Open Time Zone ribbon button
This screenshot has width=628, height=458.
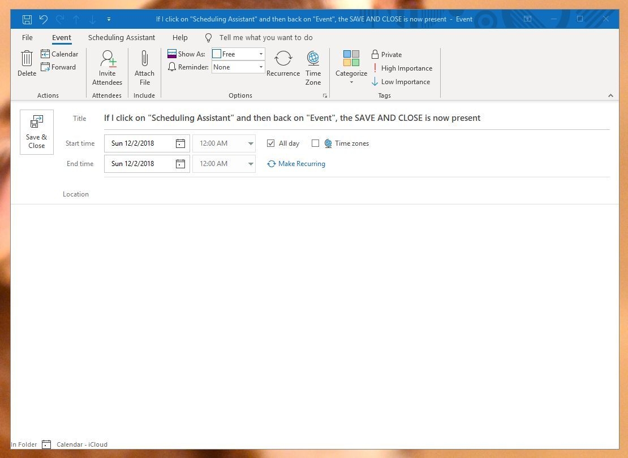click(313, 68)
